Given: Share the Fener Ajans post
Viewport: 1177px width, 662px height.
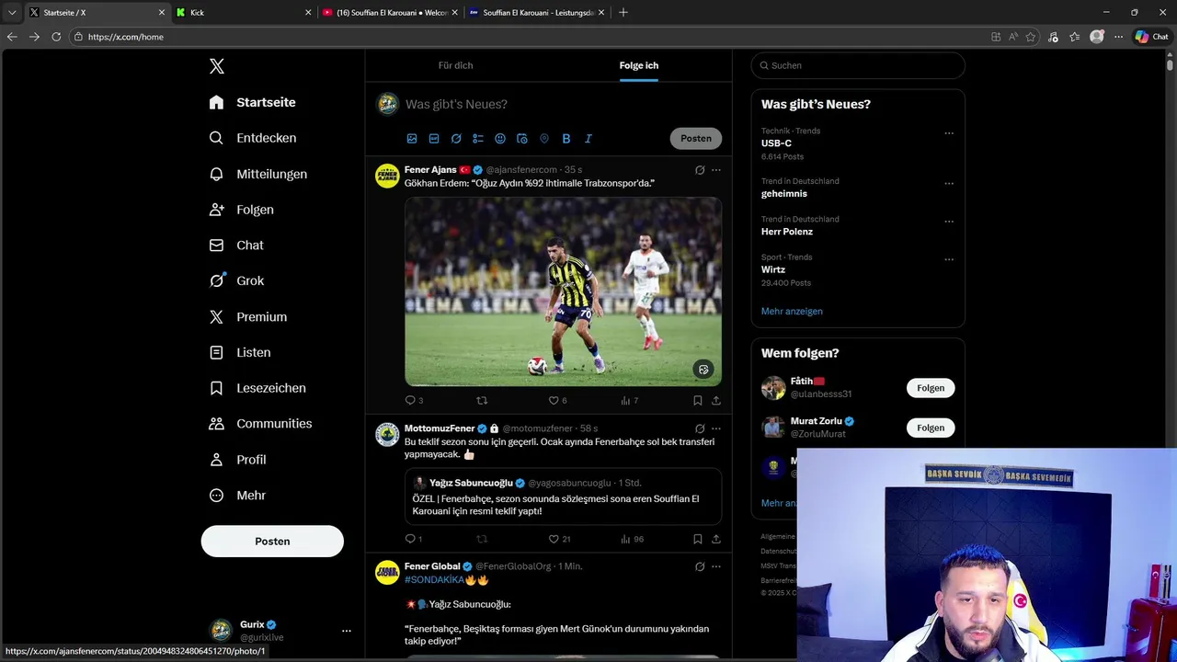Looking at the screenshot, I should [716, 401].
